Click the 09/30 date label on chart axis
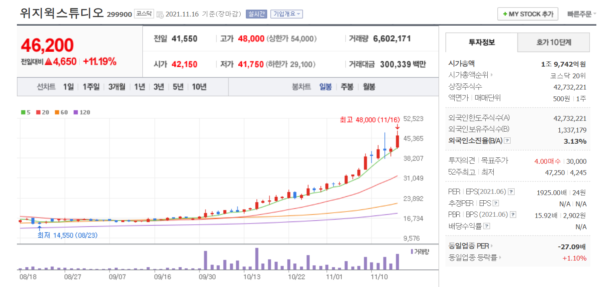606x287 pixels. tap(206, 277)
